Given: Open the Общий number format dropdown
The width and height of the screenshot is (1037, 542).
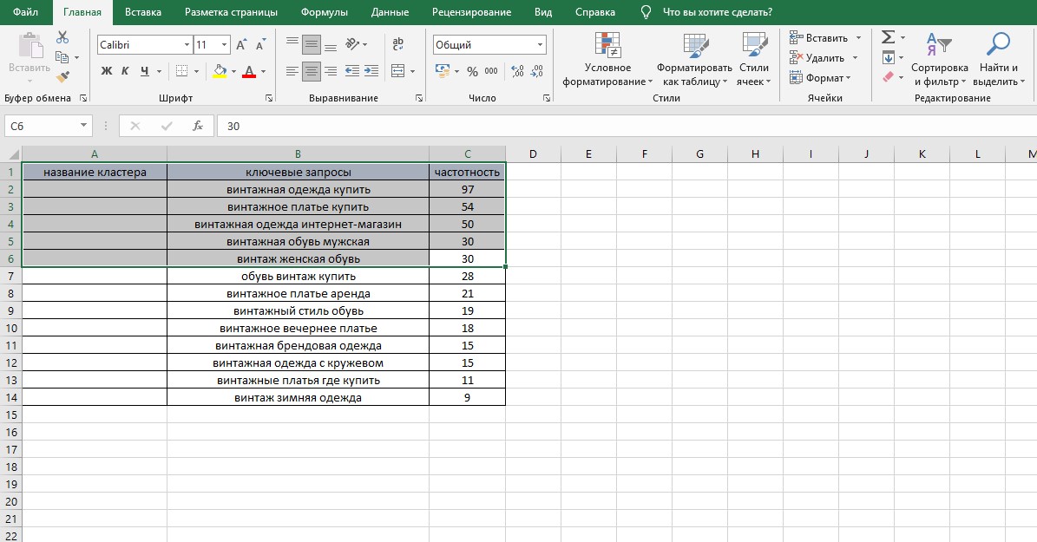Looking at the screenshot, I should tap(540, 45).
